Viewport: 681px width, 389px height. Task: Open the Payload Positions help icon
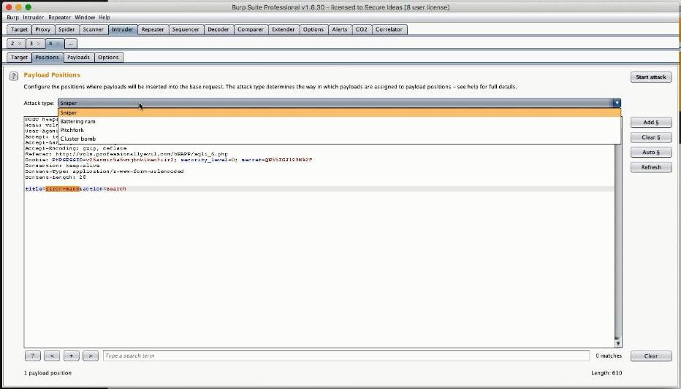[x=13, y=76]
